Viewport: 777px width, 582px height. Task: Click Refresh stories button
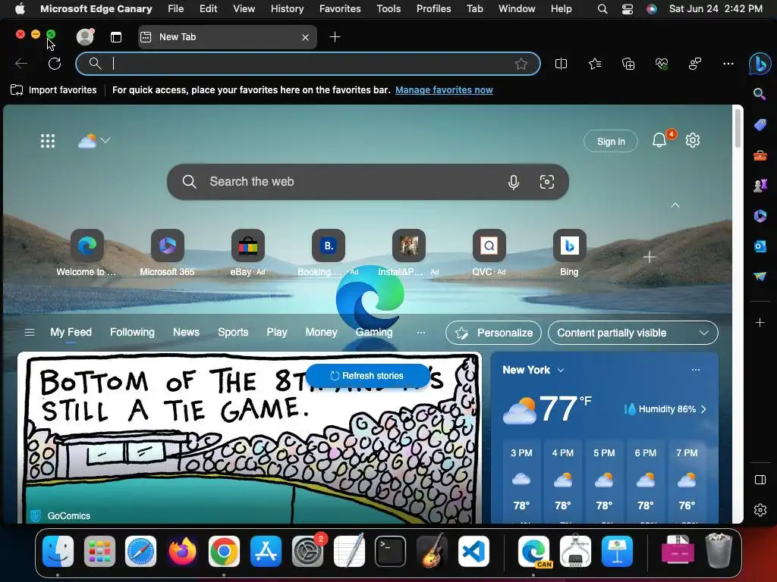(367, 376)
